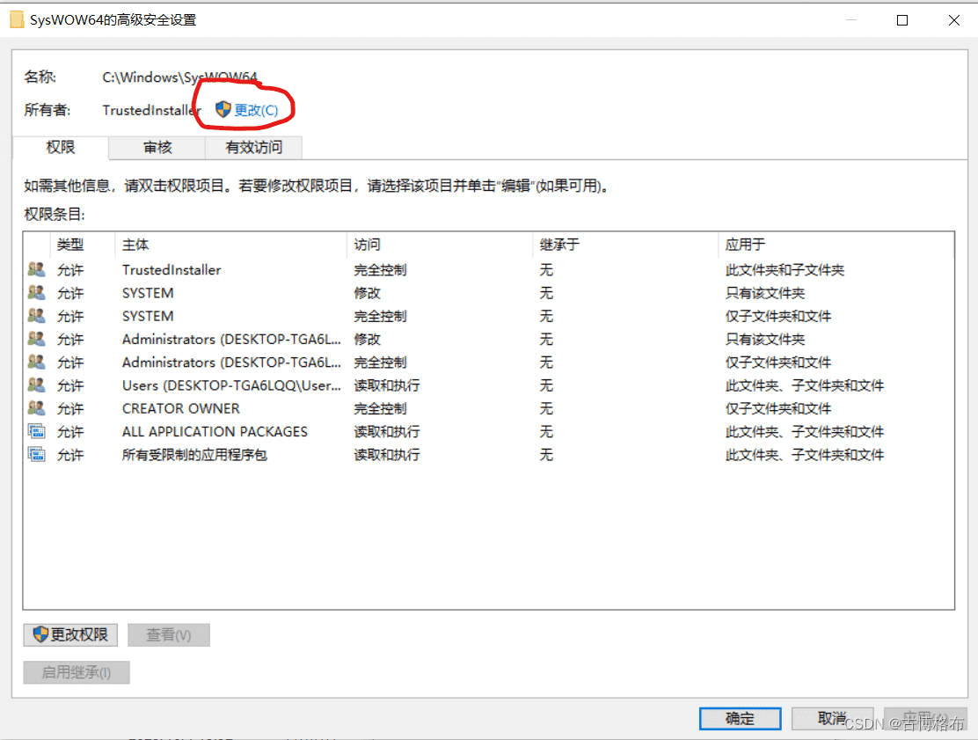The image size is (978, 740).
Task: Select the 权限 tab
Action: point(61,148)
